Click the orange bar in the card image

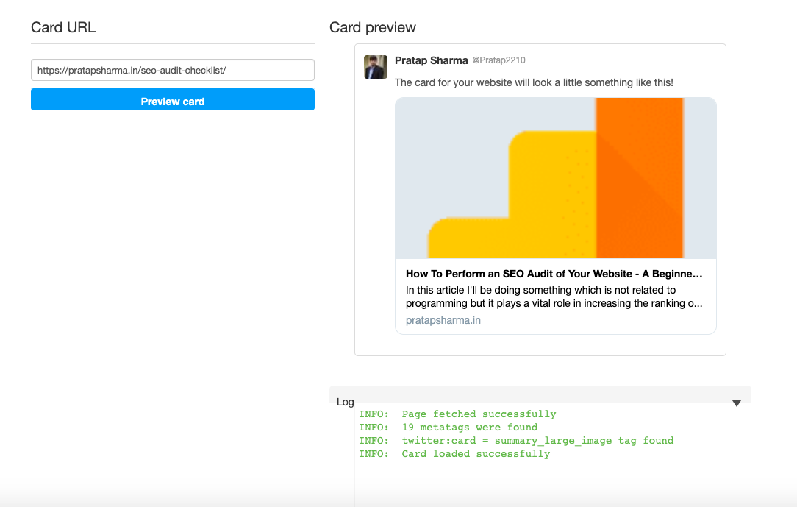(638, 177)
